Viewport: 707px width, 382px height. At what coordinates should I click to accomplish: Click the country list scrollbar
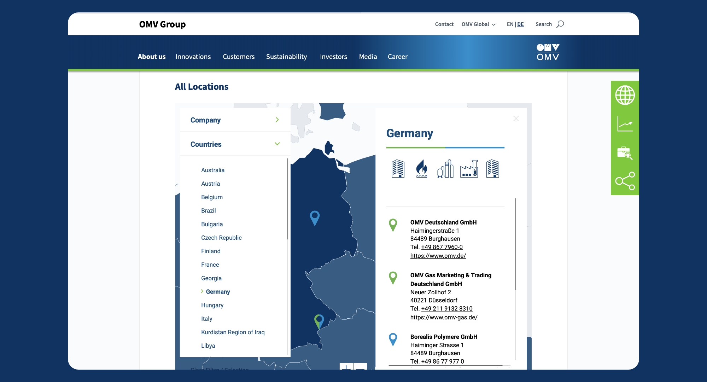coord(288,199)
